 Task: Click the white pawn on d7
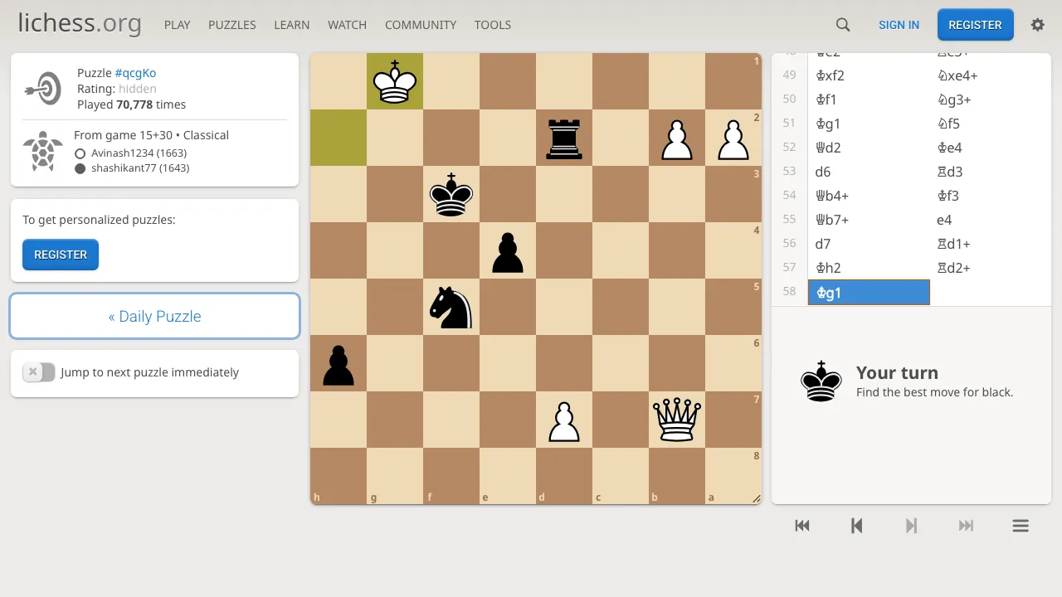click(564, 420)
